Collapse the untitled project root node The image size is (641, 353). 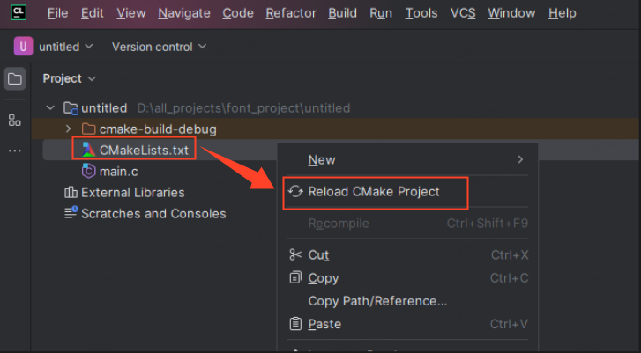click(x=50, y=107)
